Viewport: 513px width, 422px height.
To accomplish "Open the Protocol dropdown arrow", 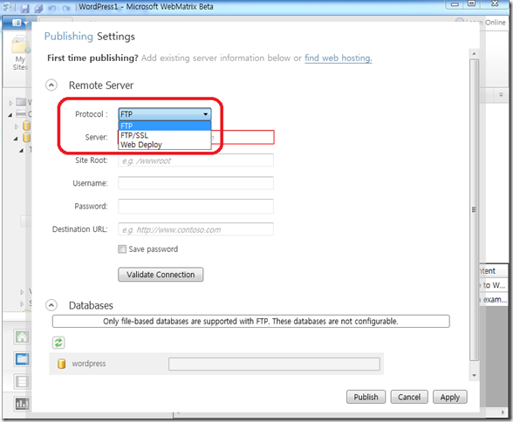I will [x=206, y=114].
